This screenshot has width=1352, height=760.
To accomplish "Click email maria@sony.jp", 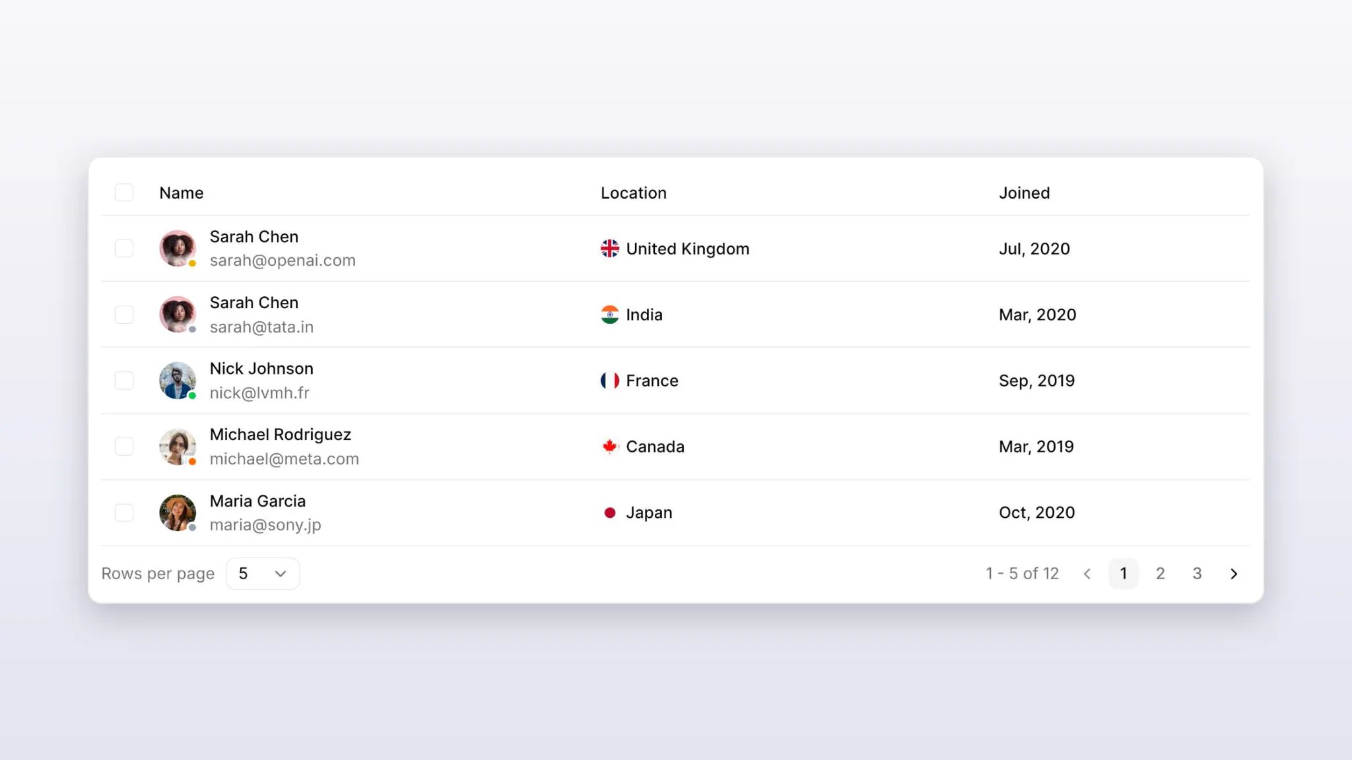I will [265, 525].
